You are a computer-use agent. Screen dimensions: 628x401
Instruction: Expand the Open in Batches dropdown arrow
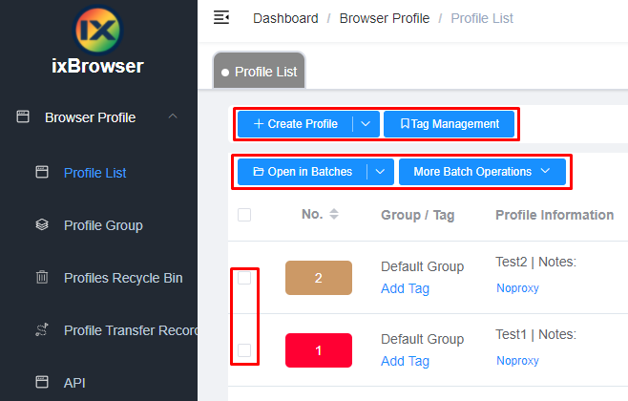coord(380,172)
